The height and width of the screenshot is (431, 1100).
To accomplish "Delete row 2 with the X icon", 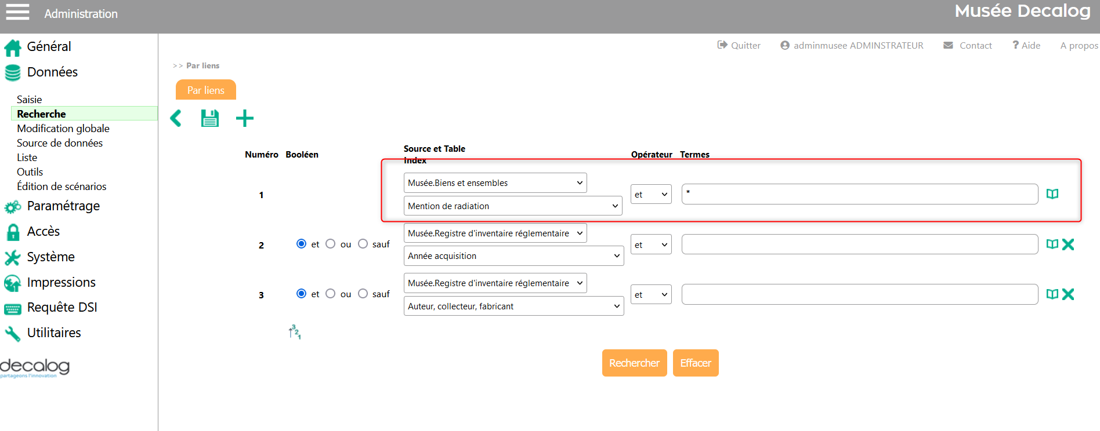I will click(x=1068, y=244).
